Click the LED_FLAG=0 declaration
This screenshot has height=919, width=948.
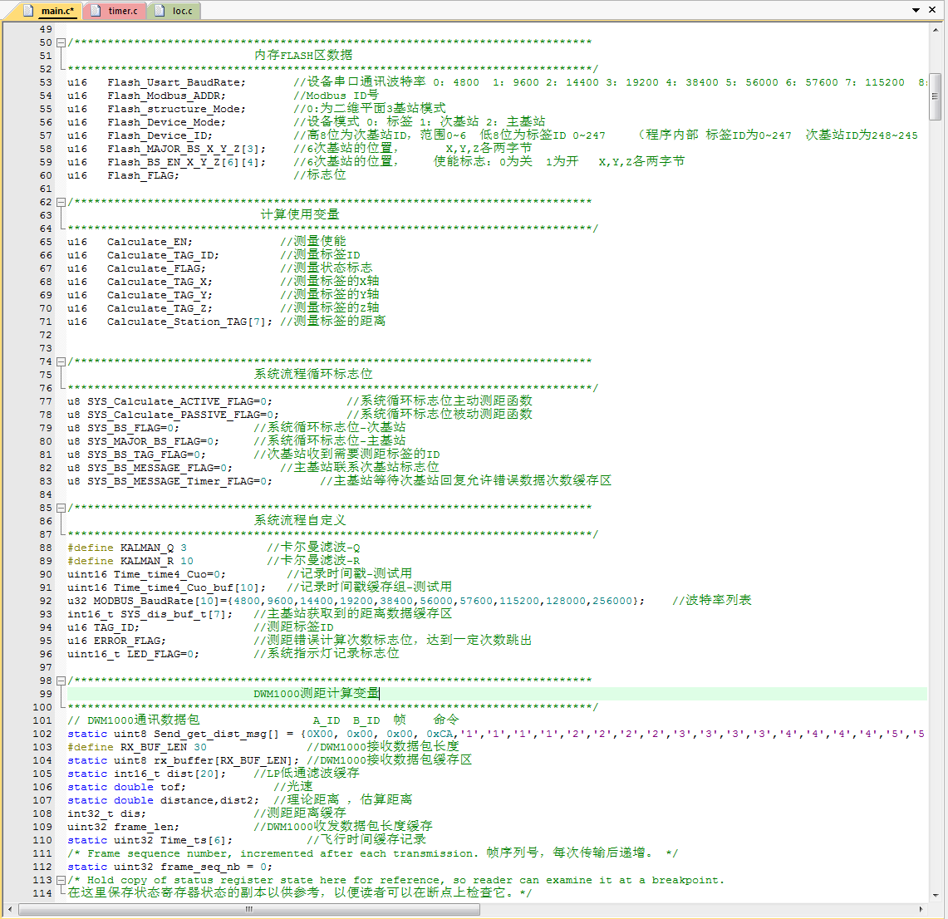tap(133, 654)
